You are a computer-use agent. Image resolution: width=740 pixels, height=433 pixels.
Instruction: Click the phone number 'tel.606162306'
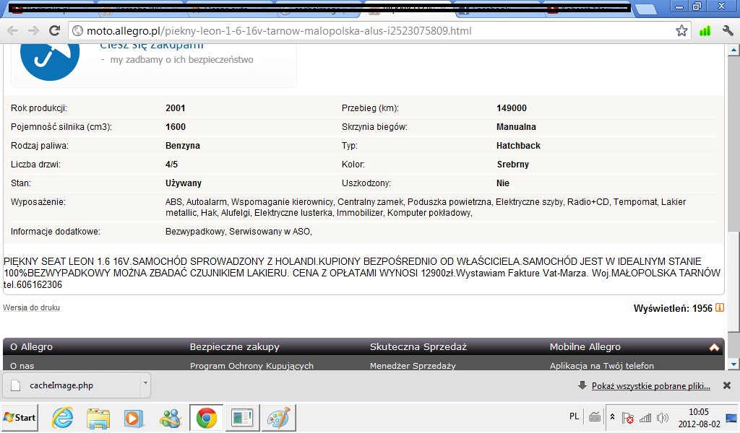click(33, 285)
